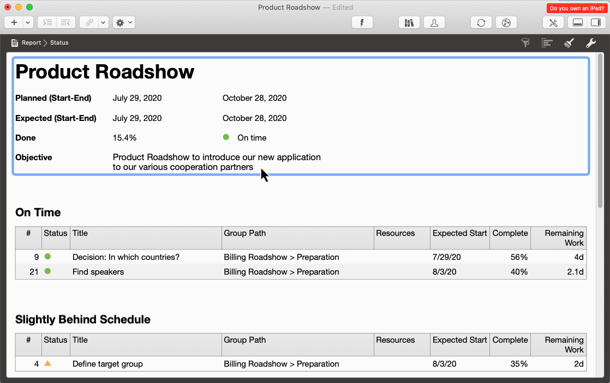The image size is (610, 383).
Task: Click the 'Do you own an iPad?' banner
Action: (577, 8)
